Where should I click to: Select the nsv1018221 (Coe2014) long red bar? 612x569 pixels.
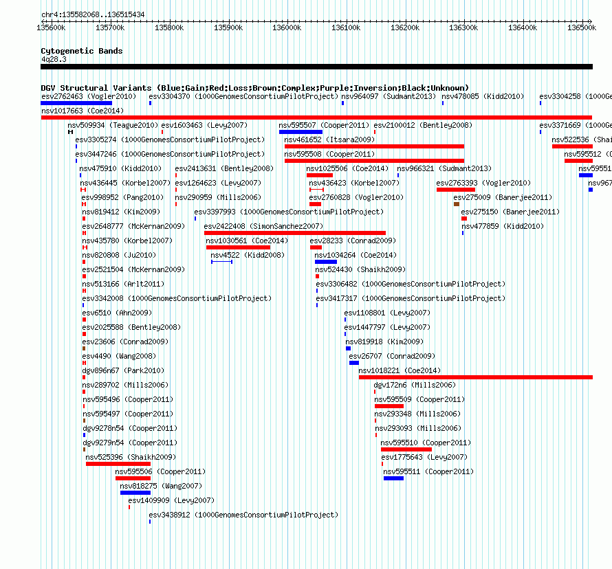click(475, 377)
